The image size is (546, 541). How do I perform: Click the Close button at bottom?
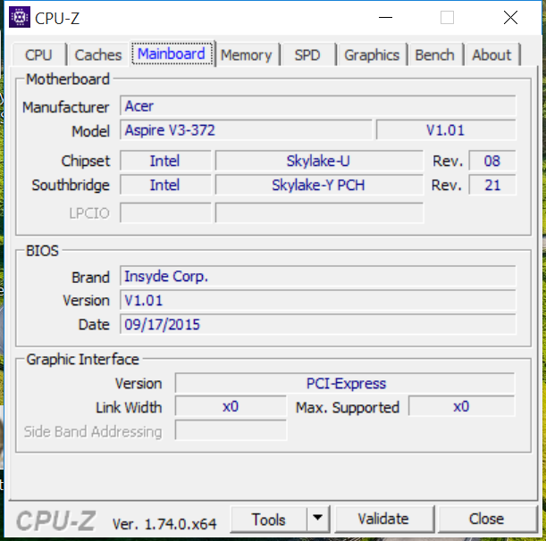pos(486,519)
